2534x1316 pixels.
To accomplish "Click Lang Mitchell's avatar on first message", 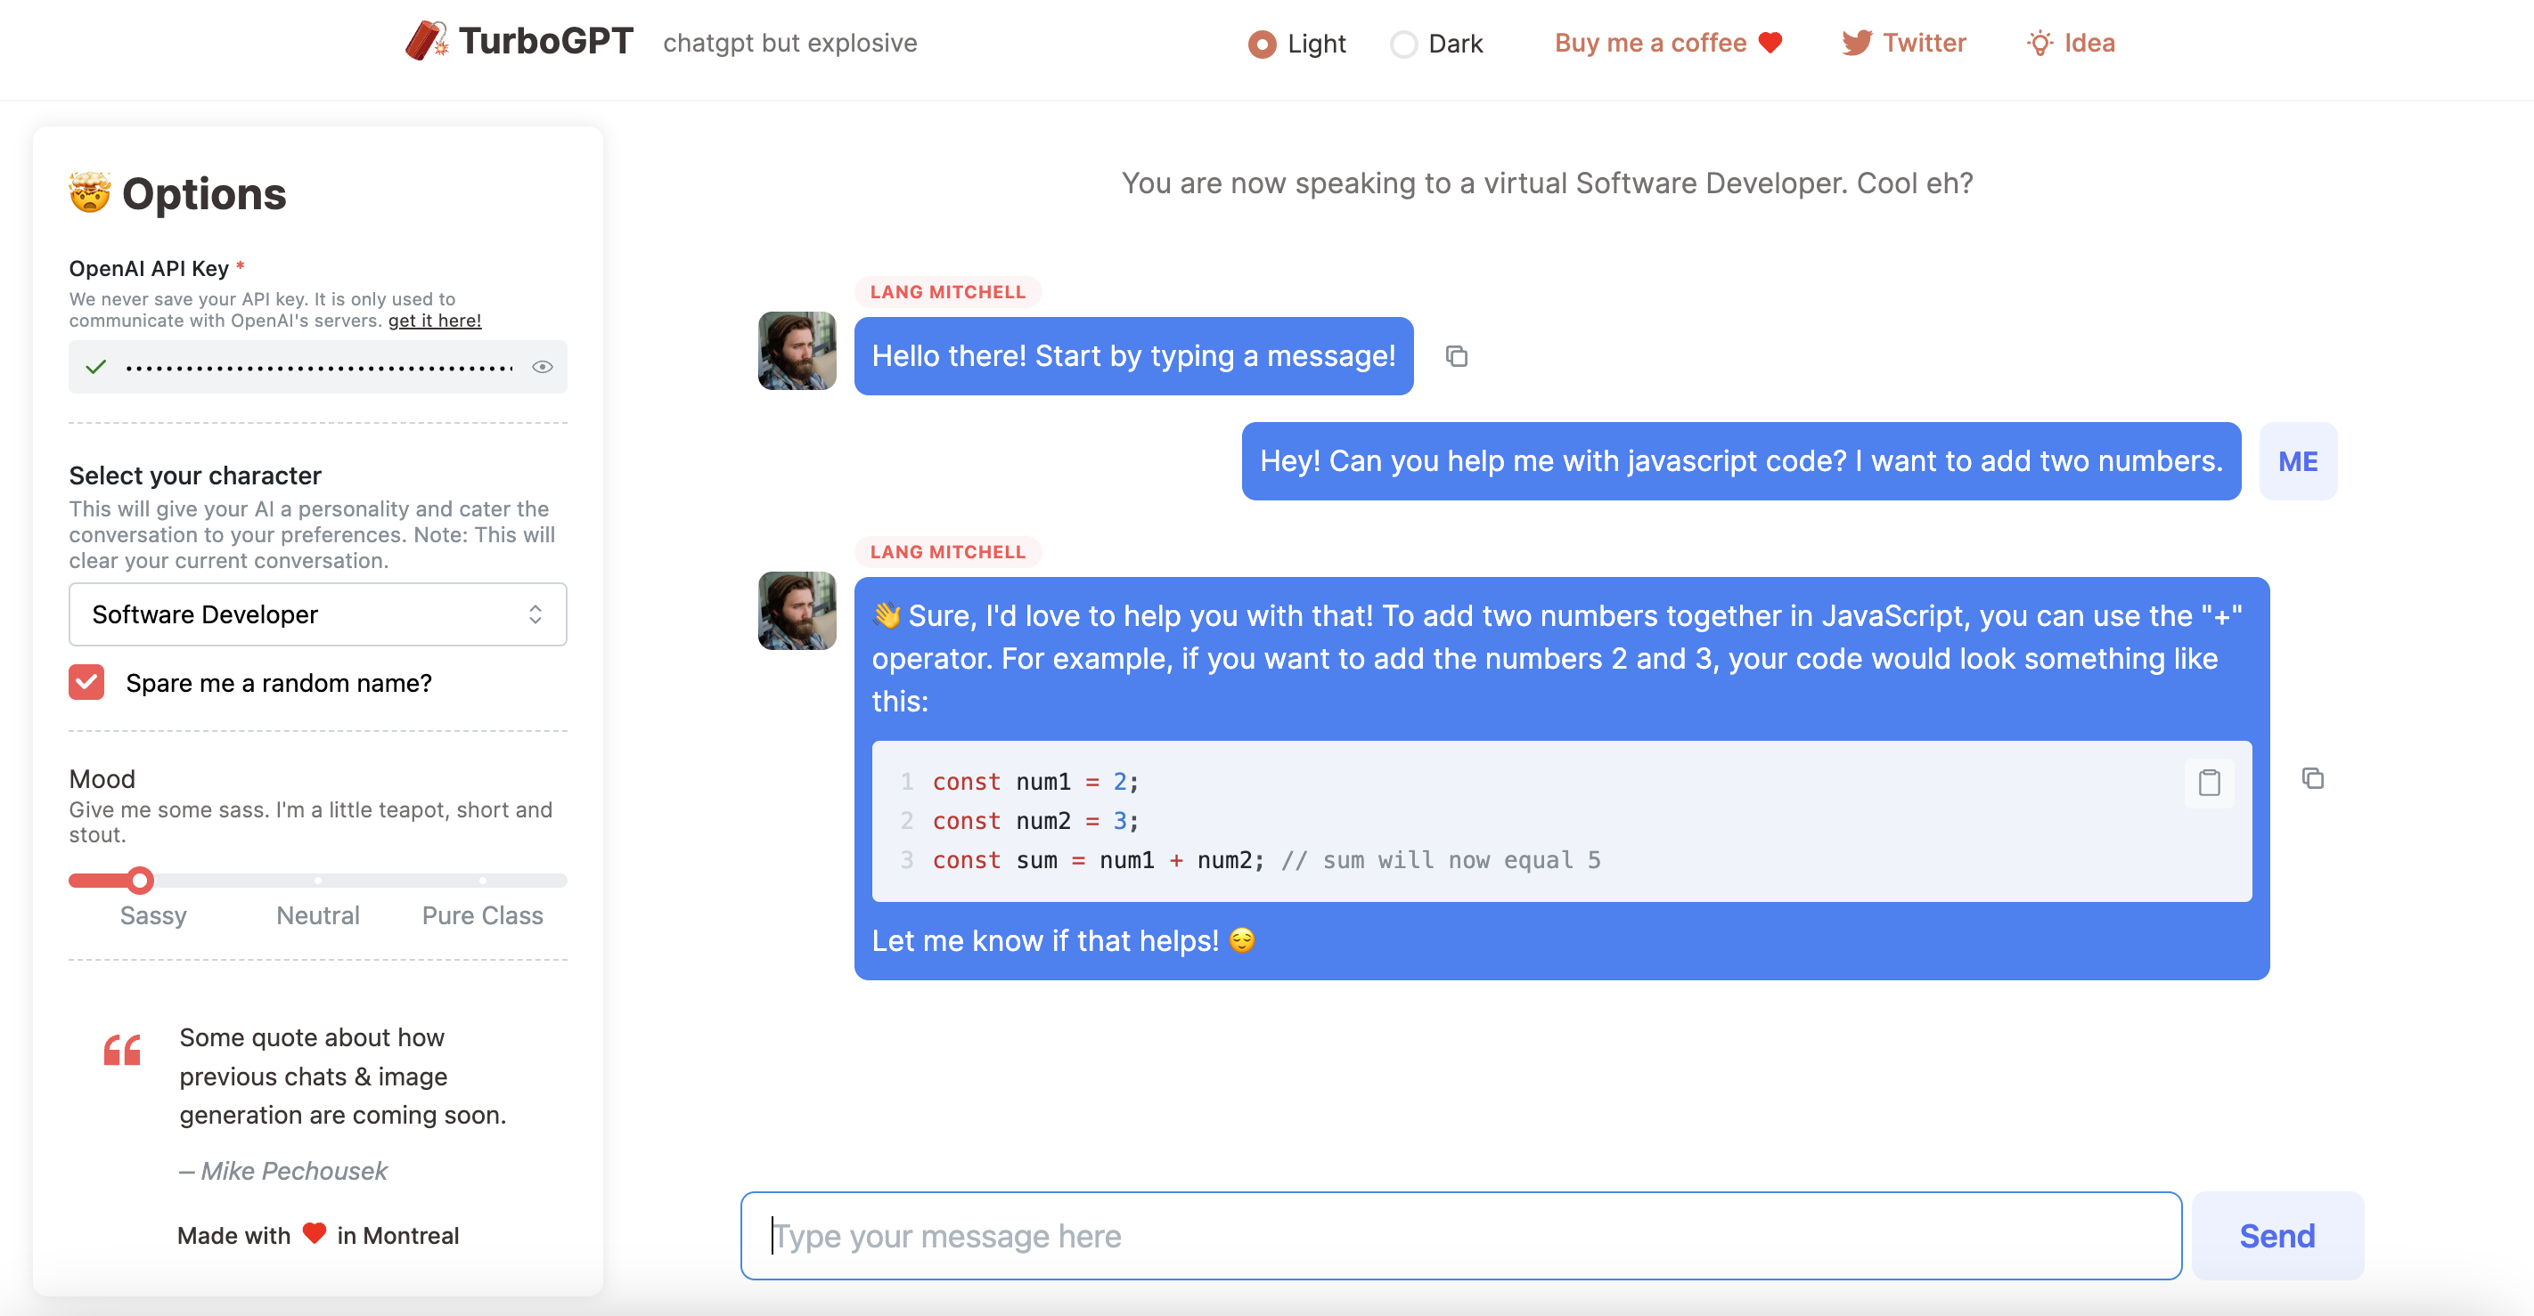I will (x=797, y=351).
